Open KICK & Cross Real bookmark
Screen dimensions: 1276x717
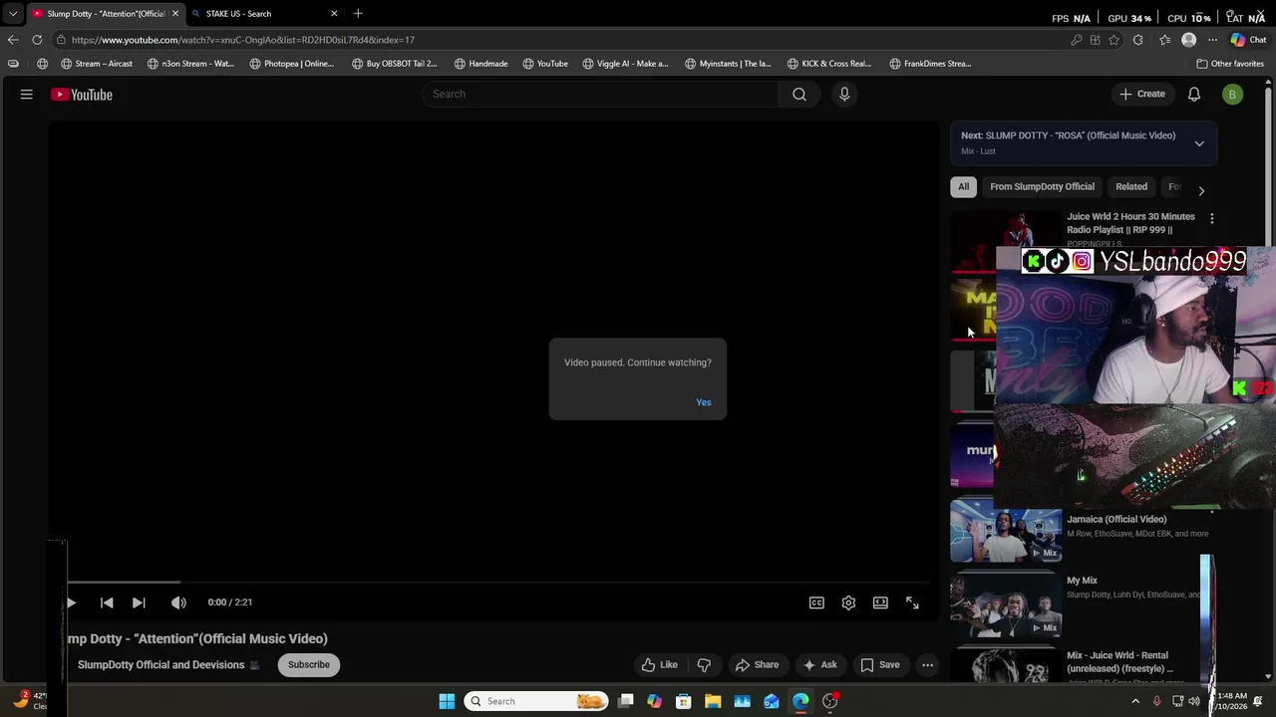click(x=829, y=64)
